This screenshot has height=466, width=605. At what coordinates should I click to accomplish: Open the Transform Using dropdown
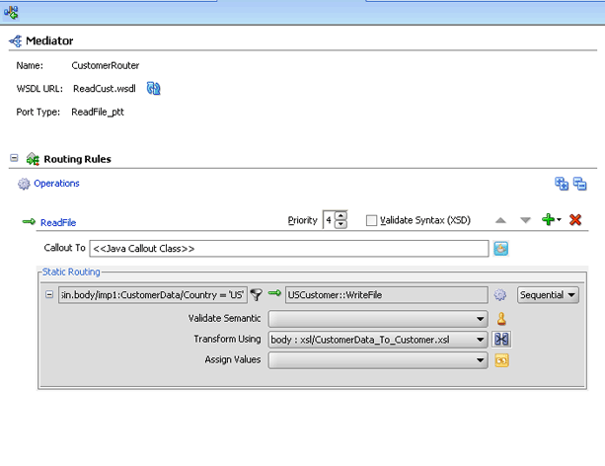click(378, 340)
